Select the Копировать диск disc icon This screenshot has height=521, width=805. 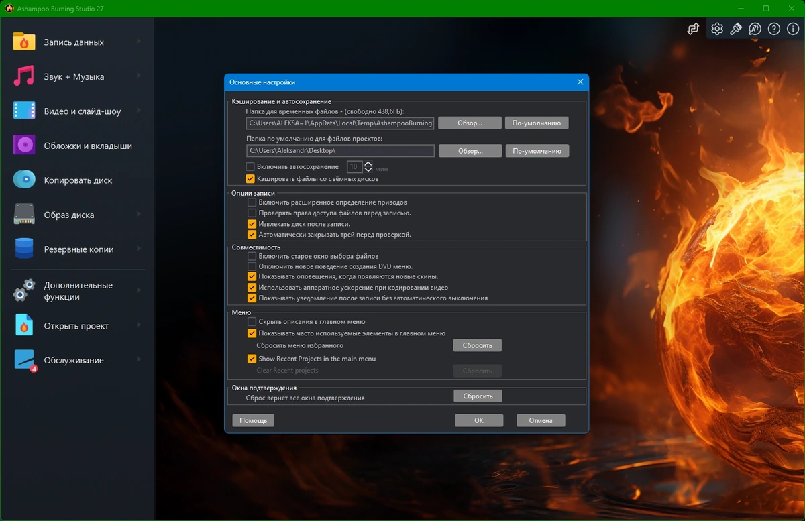click(24, 180)
